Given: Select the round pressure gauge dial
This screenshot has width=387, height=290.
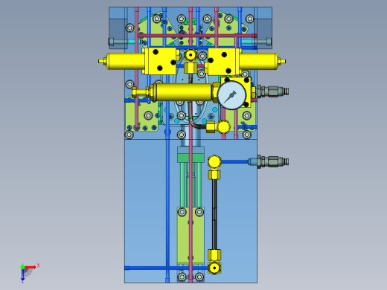Looking at the screenshot, I should tap(231, 95).
